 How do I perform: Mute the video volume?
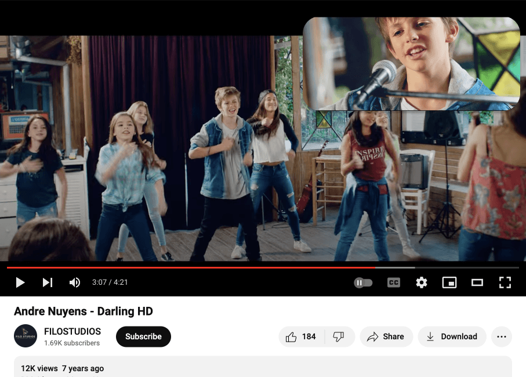(x=75, y=282)
